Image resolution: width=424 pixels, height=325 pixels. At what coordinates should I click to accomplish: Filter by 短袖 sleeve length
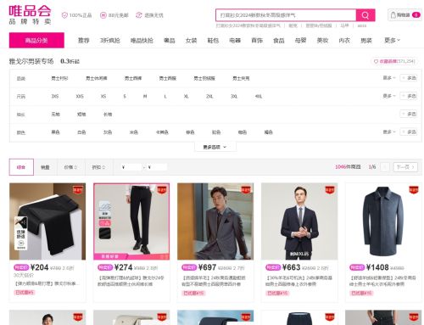click(81, 115)
